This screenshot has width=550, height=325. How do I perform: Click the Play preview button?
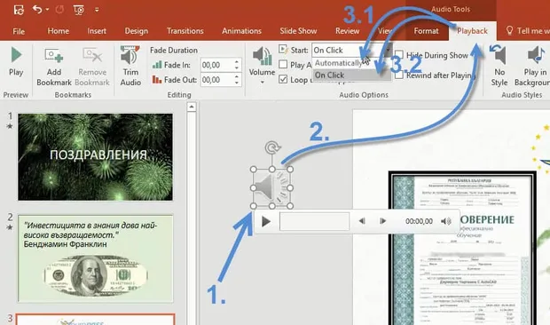point(16,61)
